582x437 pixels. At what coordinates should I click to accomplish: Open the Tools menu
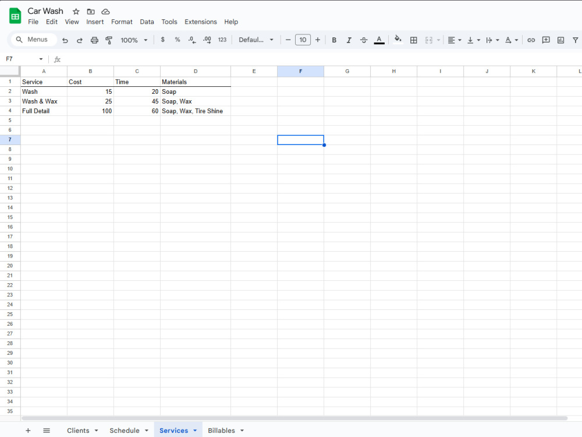tap(169, 22)
